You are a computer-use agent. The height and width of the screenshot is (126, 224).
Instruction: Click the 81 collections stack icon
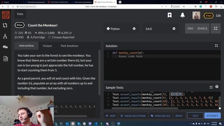click(x=26, y=33)
